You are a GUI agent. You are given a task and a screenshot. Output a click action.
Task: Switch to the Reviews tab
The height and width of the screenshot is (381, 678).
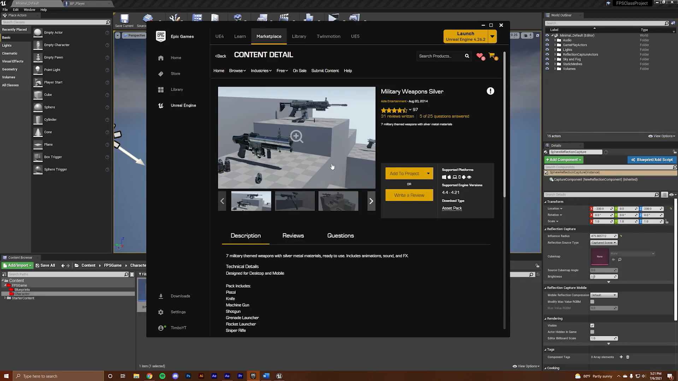pyautogui.click(x=293, y=236)
